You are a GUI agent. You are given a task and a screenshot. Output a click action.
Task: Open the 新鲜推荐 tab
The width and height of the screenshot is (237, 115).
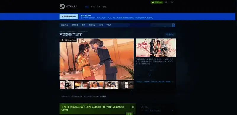point(75,25)
